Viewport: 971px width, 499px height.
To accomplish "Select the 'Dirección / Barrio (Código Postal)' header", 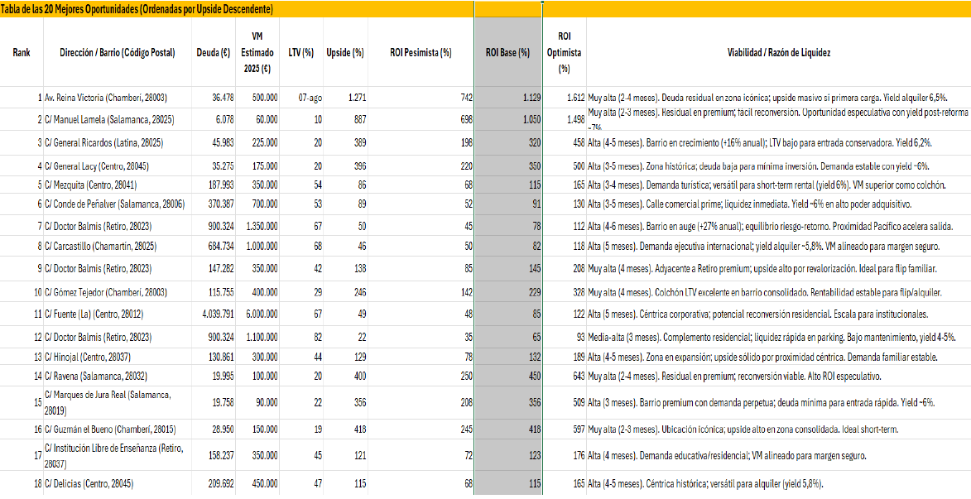I will [x=117, y=52].
